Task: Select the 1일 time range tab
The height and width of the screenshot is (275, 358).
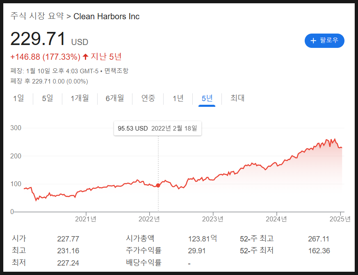Action: tap(18, 98)
